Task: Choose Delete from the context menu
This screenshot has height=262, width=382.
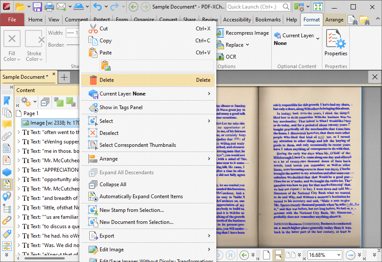Action: pos(149,80)
